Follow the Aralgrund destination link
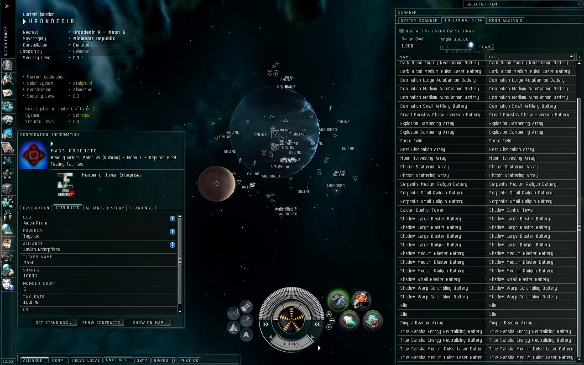This screenshot has width=584, height=365. click(83, 83)
